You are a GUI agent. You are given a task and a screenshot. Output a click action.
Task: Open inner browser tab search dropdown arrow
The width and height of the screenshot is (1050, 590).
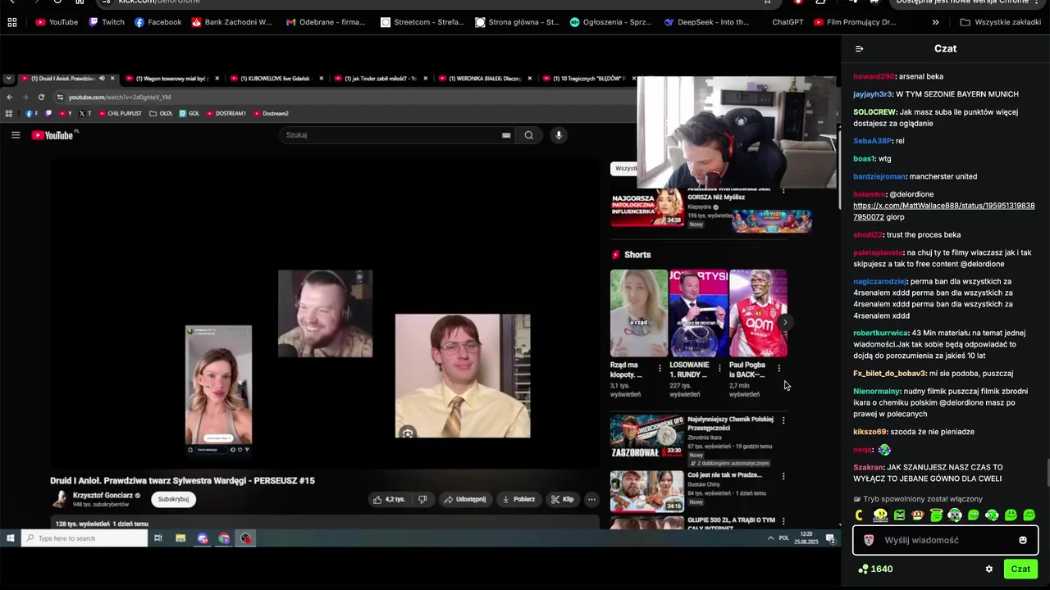8,79
